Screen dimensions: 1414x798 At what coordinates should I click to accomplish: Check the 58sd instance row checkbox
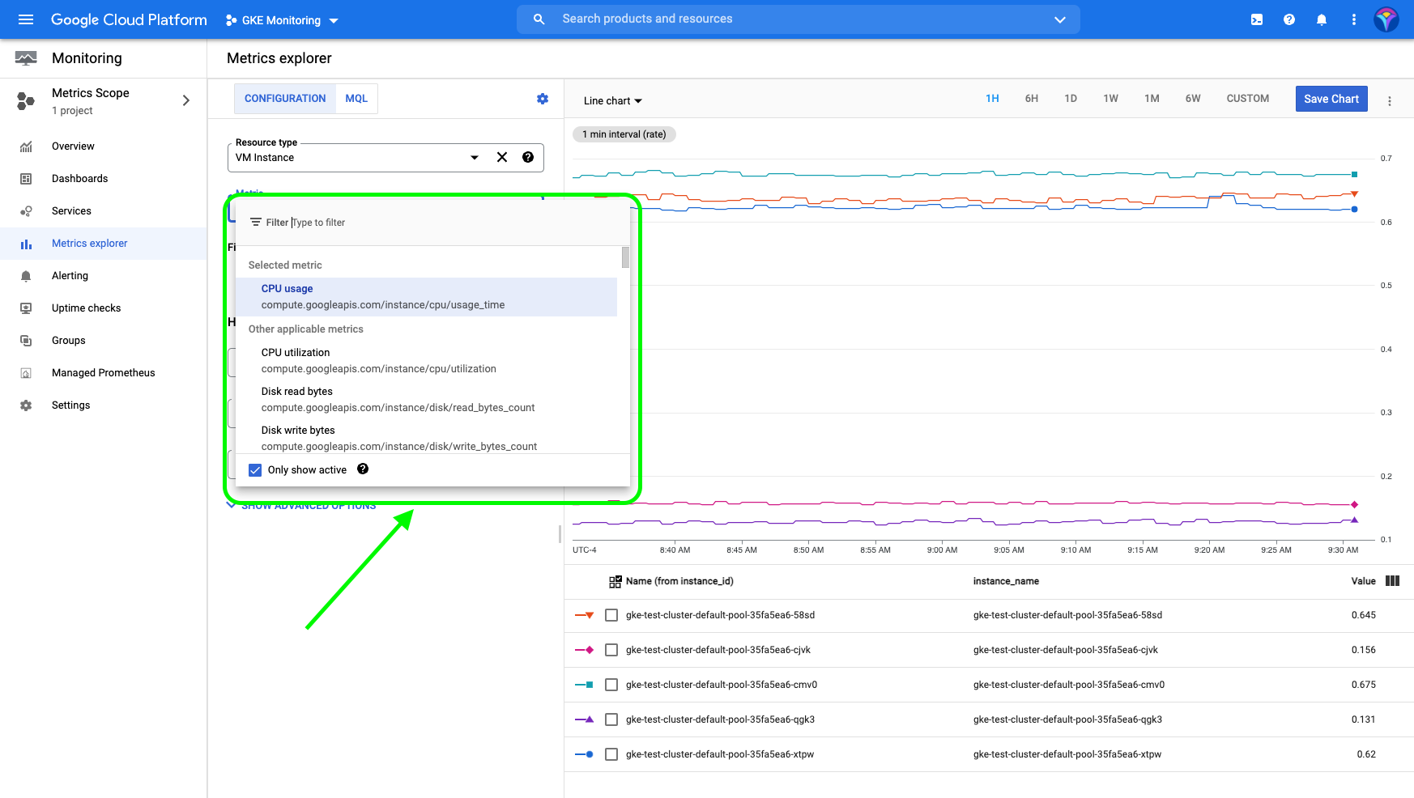pos(611,615)
